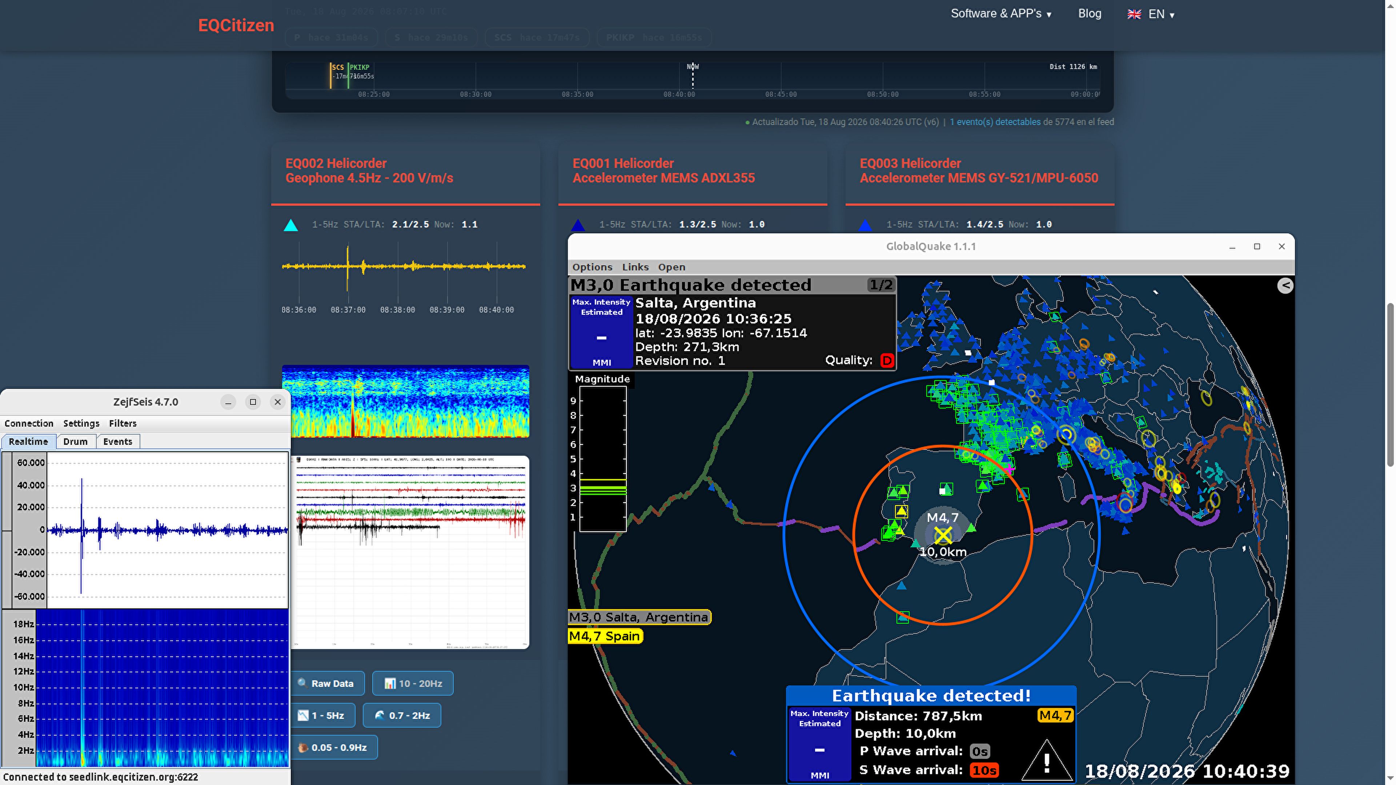1396x785 pixels.
Task: Open the Software & APP's dropdown
Action: (x=1001, y=13)
